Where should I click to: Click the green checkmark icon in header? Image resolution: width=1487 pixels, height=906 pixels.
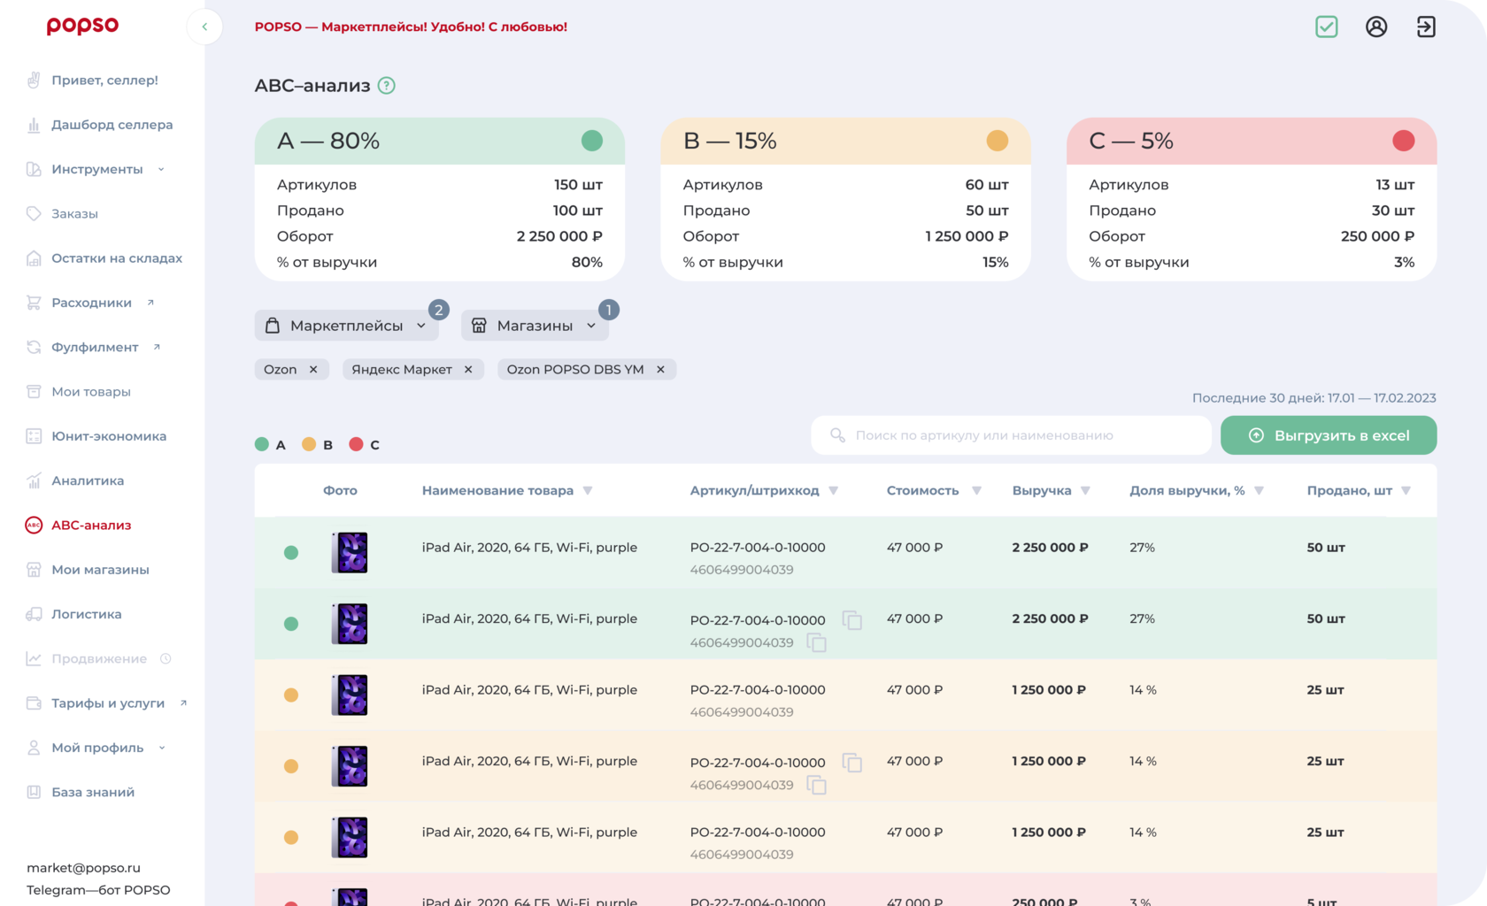pyautogui.click(x=1326, y=27)
